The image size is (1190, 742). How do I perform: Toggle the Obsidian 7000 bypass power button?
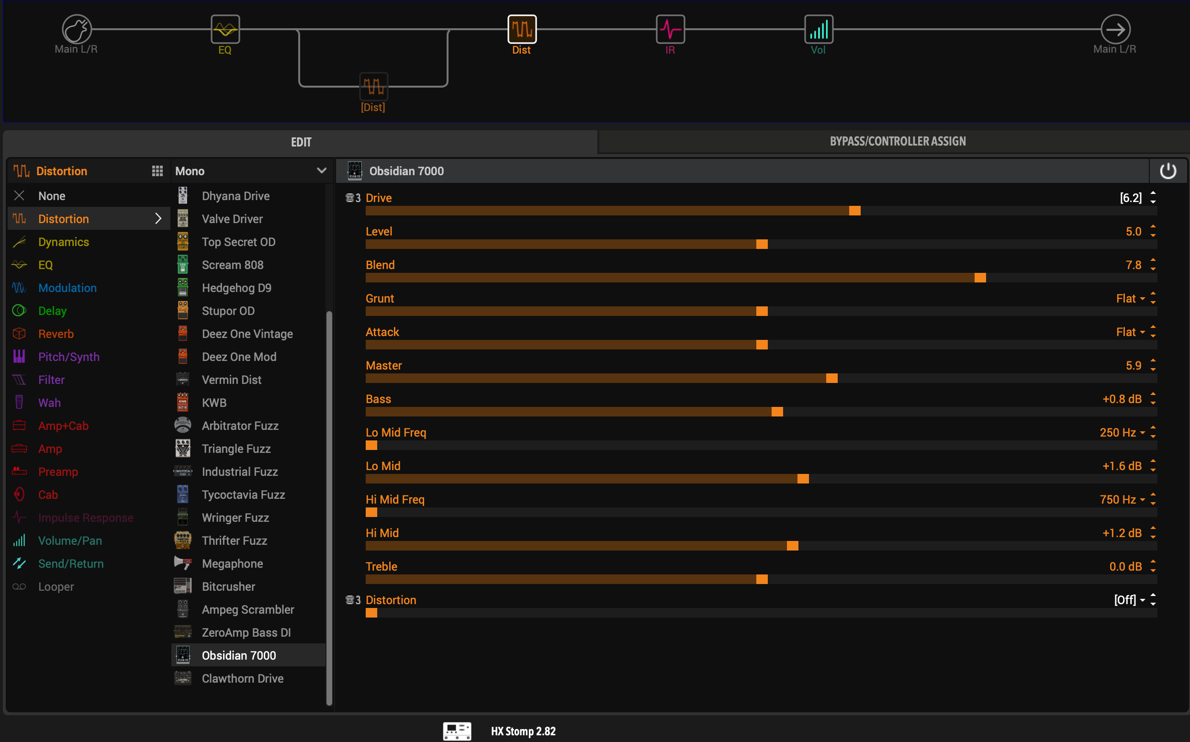pos(1168,171)
